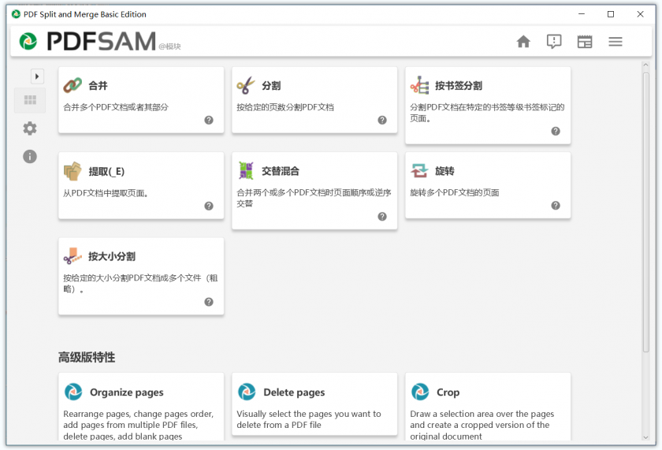Screen dimensions: 662x450
Task: Open help for 旋转 module
Action: click(556, 206)
